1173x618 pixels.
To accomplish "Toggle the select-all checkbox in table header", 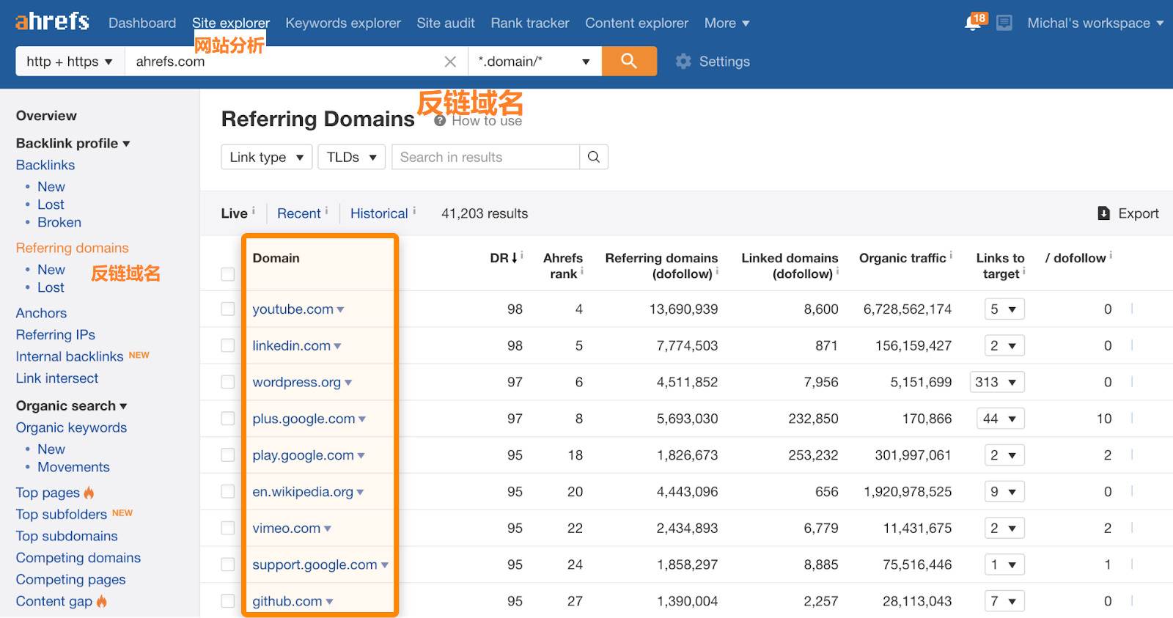I will click(x=228, y=274).
